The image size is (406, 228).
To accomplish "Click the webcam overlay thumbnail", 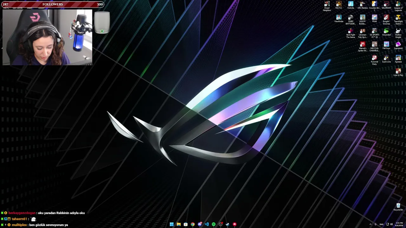I will (47, 37).
